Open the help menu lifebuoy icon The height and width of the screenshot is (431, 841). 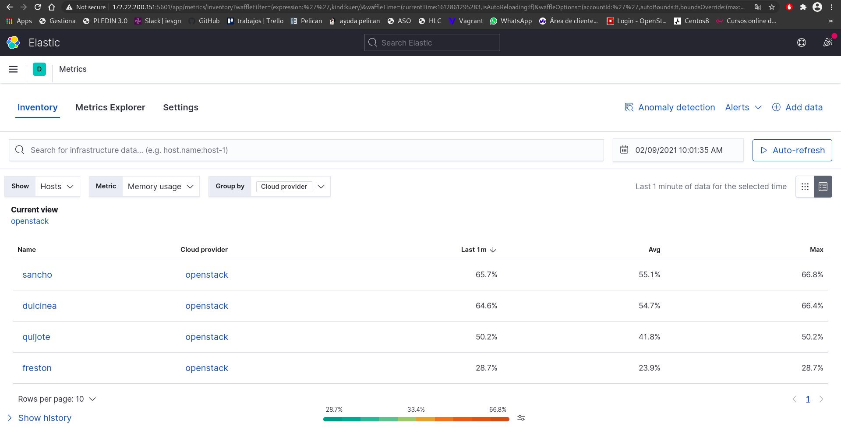pos(801,42)
